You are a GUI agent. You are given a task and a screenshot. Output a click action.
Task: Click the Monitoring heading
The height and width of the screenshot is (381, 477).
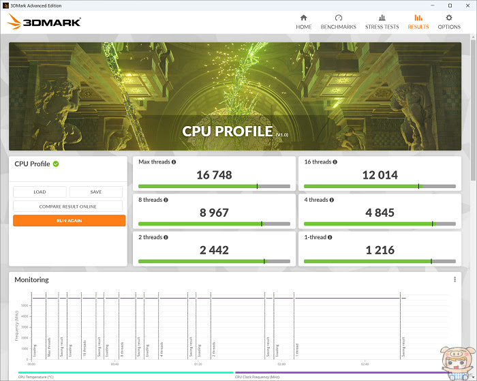point(31,279)
